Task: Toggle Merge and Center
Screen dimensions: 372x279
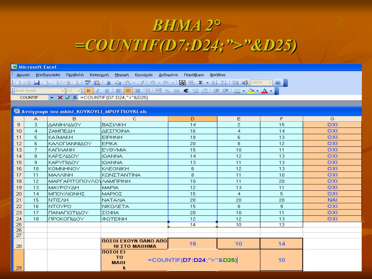Action: [147, 91]
